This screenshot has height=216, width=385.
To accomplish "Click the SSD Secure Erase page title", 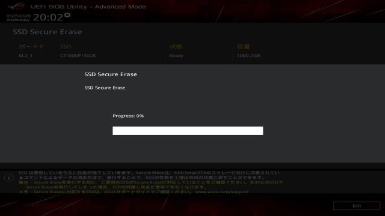I will 48,32.
